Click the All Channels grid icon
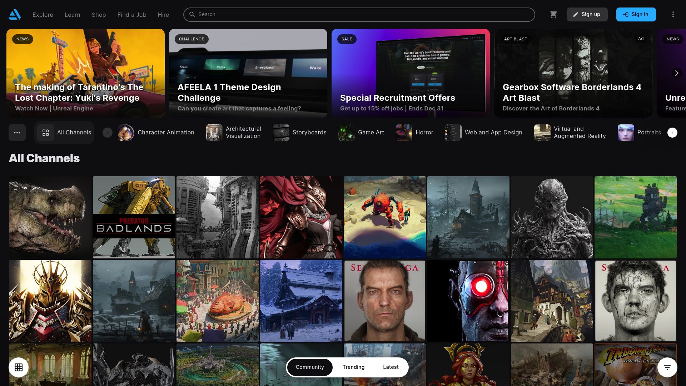The height and width of the screenshot is (386, 686). point(46,133)
